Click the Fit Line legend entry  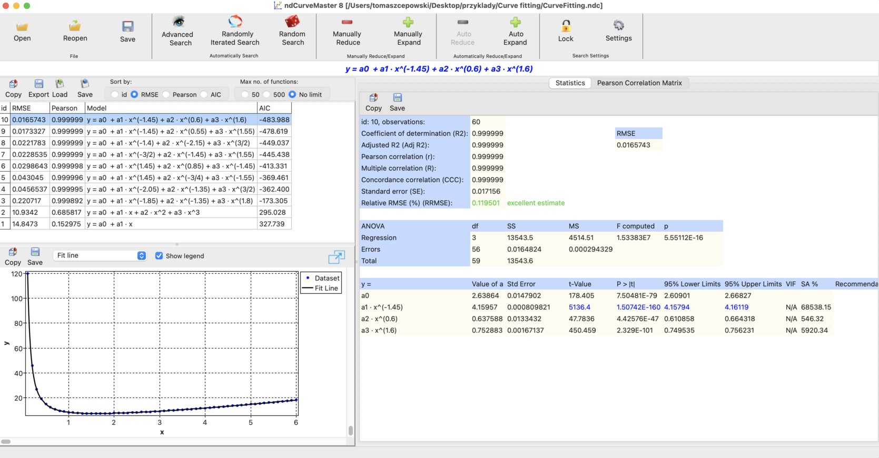pyautogui.click(x=321, y=288)
